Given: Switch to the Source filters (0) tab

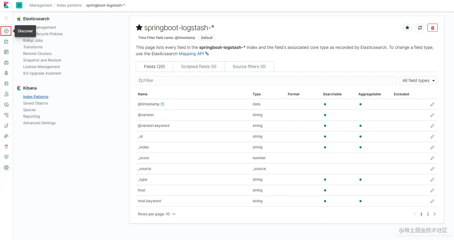Looking at the screenshot, I should [x=249, y=67].
